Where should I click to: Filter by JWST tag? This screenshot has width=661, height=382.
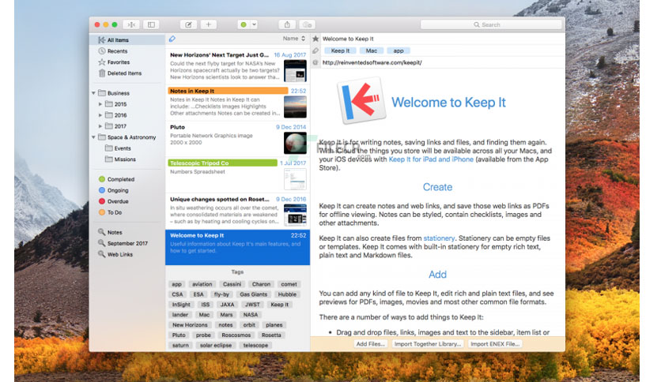pyautogui.click(x=252, y=305)
